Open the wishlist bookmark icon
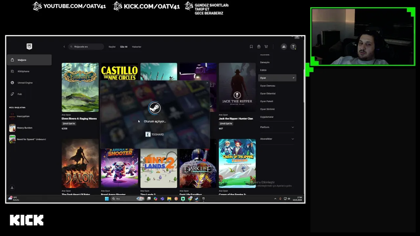Image resolution: width=420 pixels, height=236 pixels. (x=251, y=47)
